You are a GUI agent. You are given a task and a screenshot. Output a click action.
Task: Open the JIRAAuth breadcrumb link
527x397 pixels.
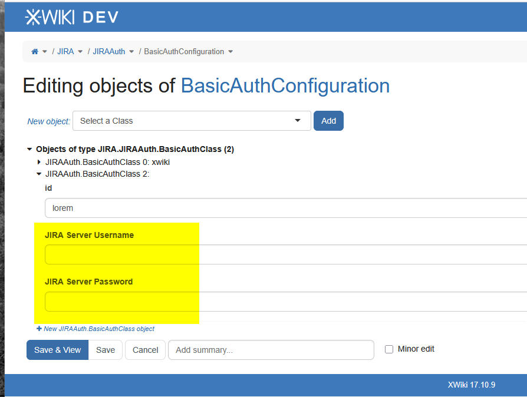click(x=109, y=51)
